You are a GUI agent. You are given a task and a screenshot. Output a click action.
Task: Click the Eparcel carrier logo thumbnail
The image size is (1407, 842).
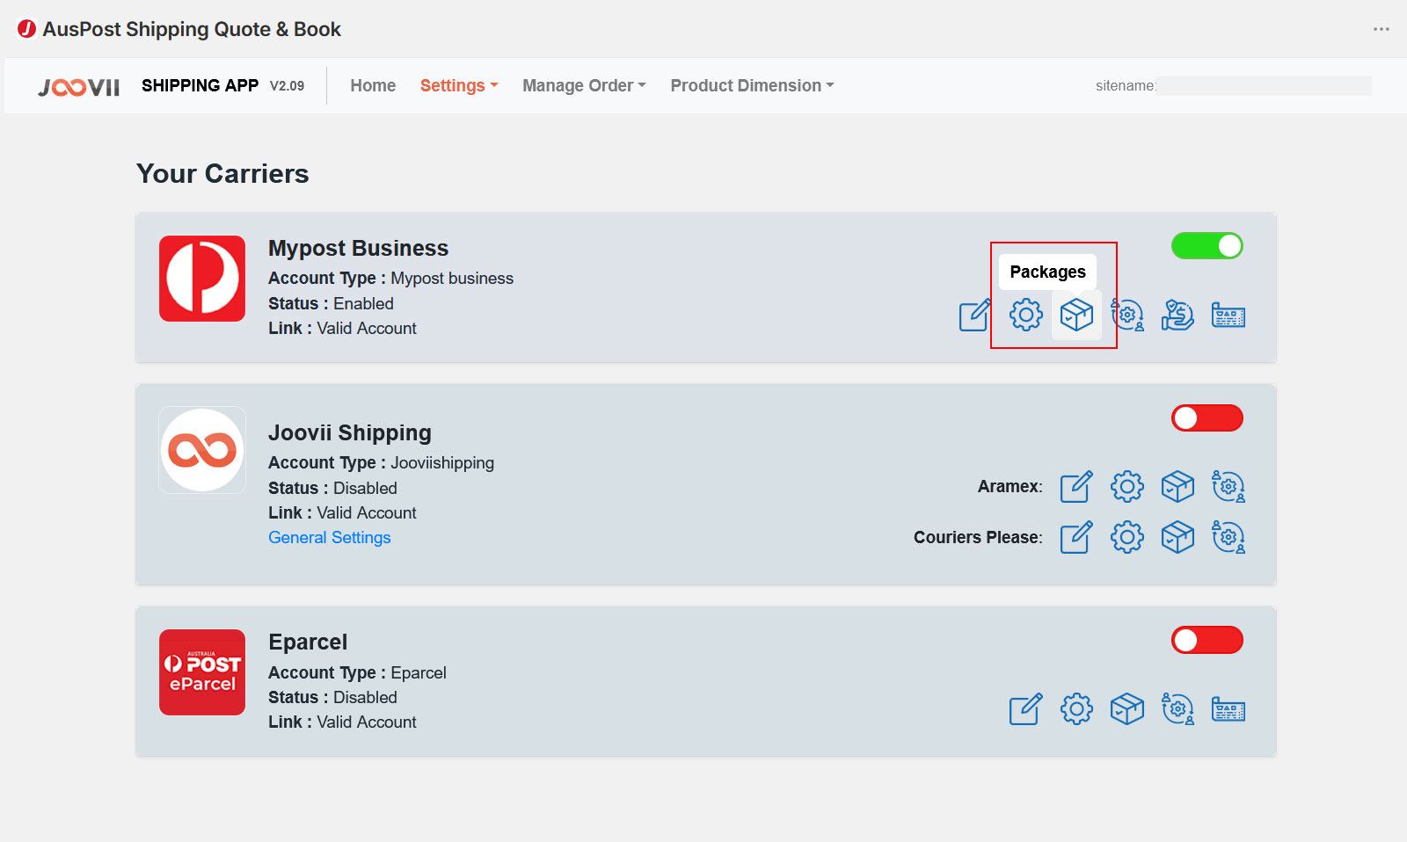202,672
